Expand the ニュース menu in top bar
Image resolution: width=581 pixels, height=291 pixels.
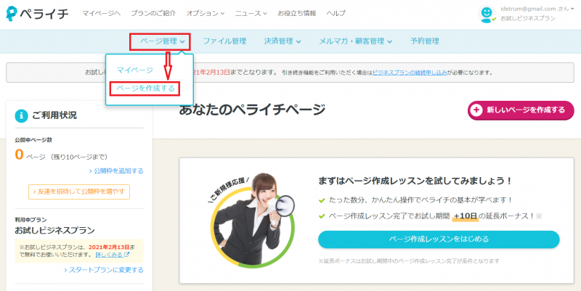pyautogui.click(x=252, y=14)
